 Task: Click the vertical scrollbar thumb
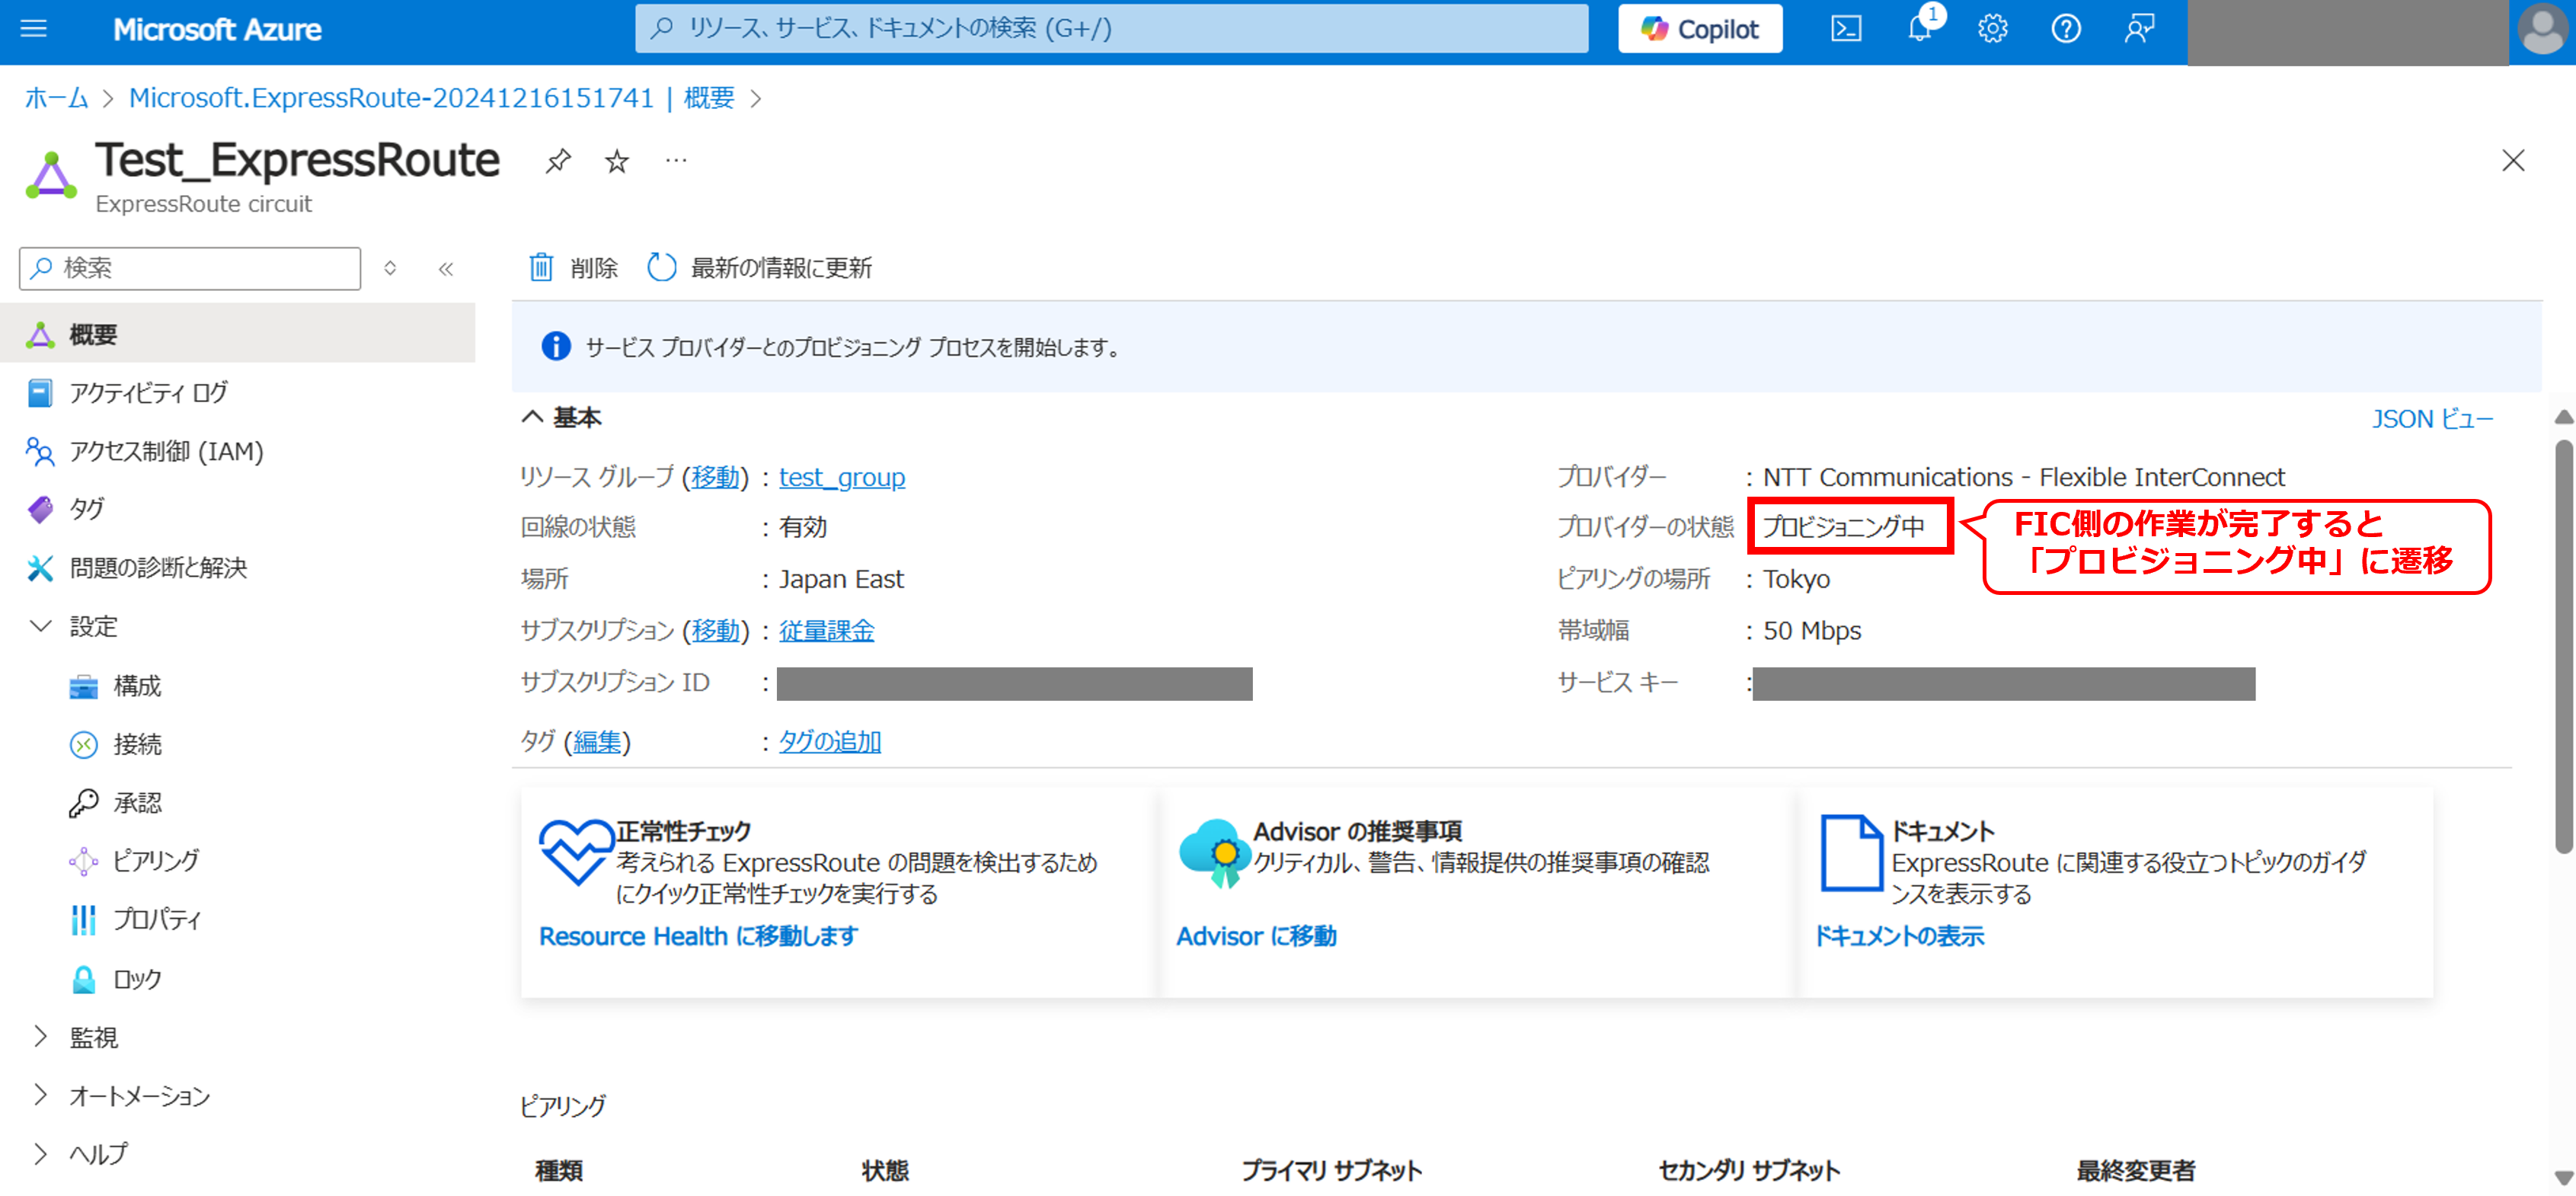point(2564,645)
